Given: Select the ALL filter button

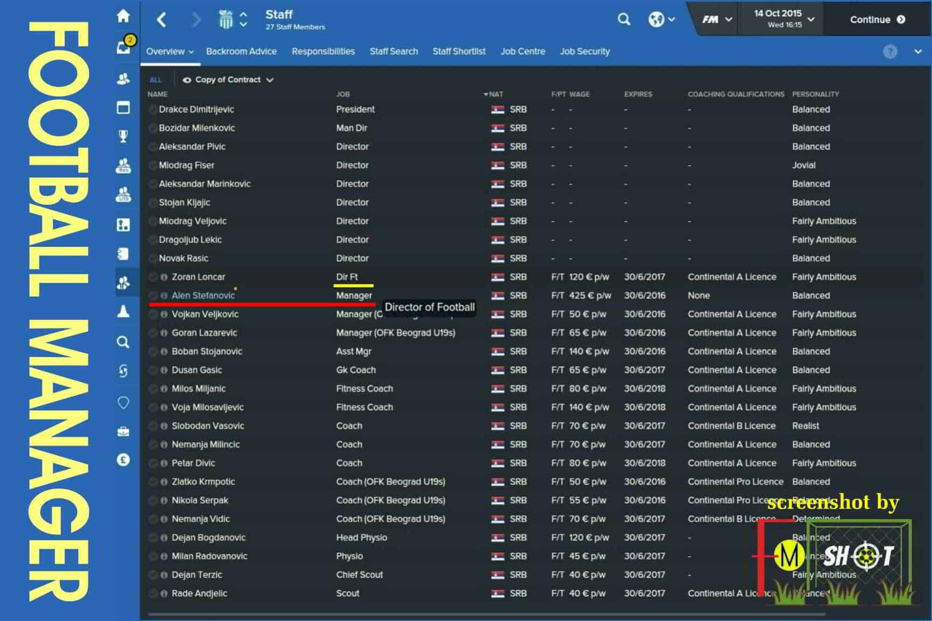Looking at the screenshot, I should click(155, 80).
